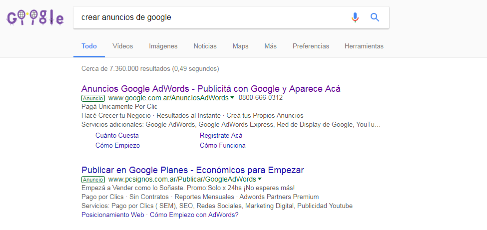The height and width of the screenshot is (230, 487).
Task: Expand dropdown arrow next to pcsignos.com.ar URL
Action: point(260,179)
